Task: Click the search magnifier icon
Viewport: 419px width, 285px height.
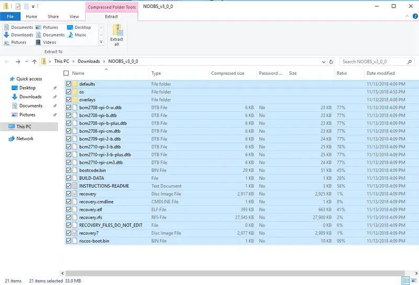Action: click(x=410, y=62)
